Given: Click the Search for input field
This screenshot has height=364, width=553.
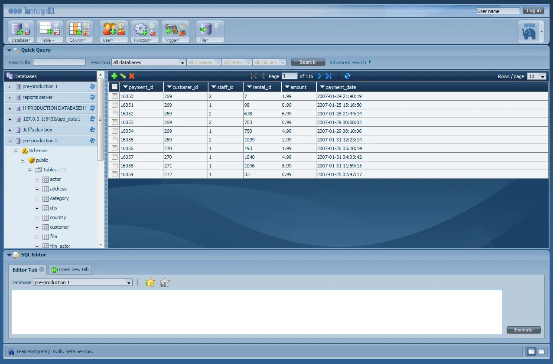Looking at the screenshot, I should (59, 62).
